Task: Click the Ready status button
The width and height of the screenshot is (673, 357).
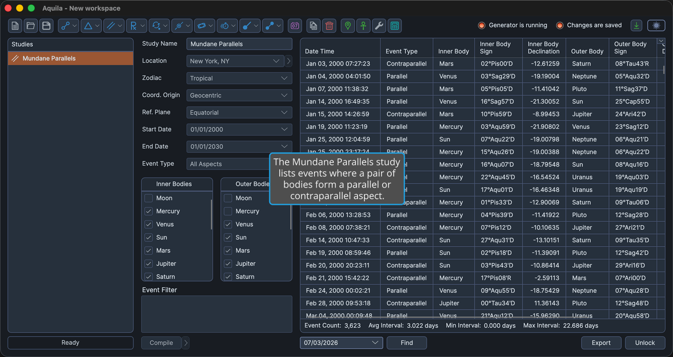Action: 71,343
